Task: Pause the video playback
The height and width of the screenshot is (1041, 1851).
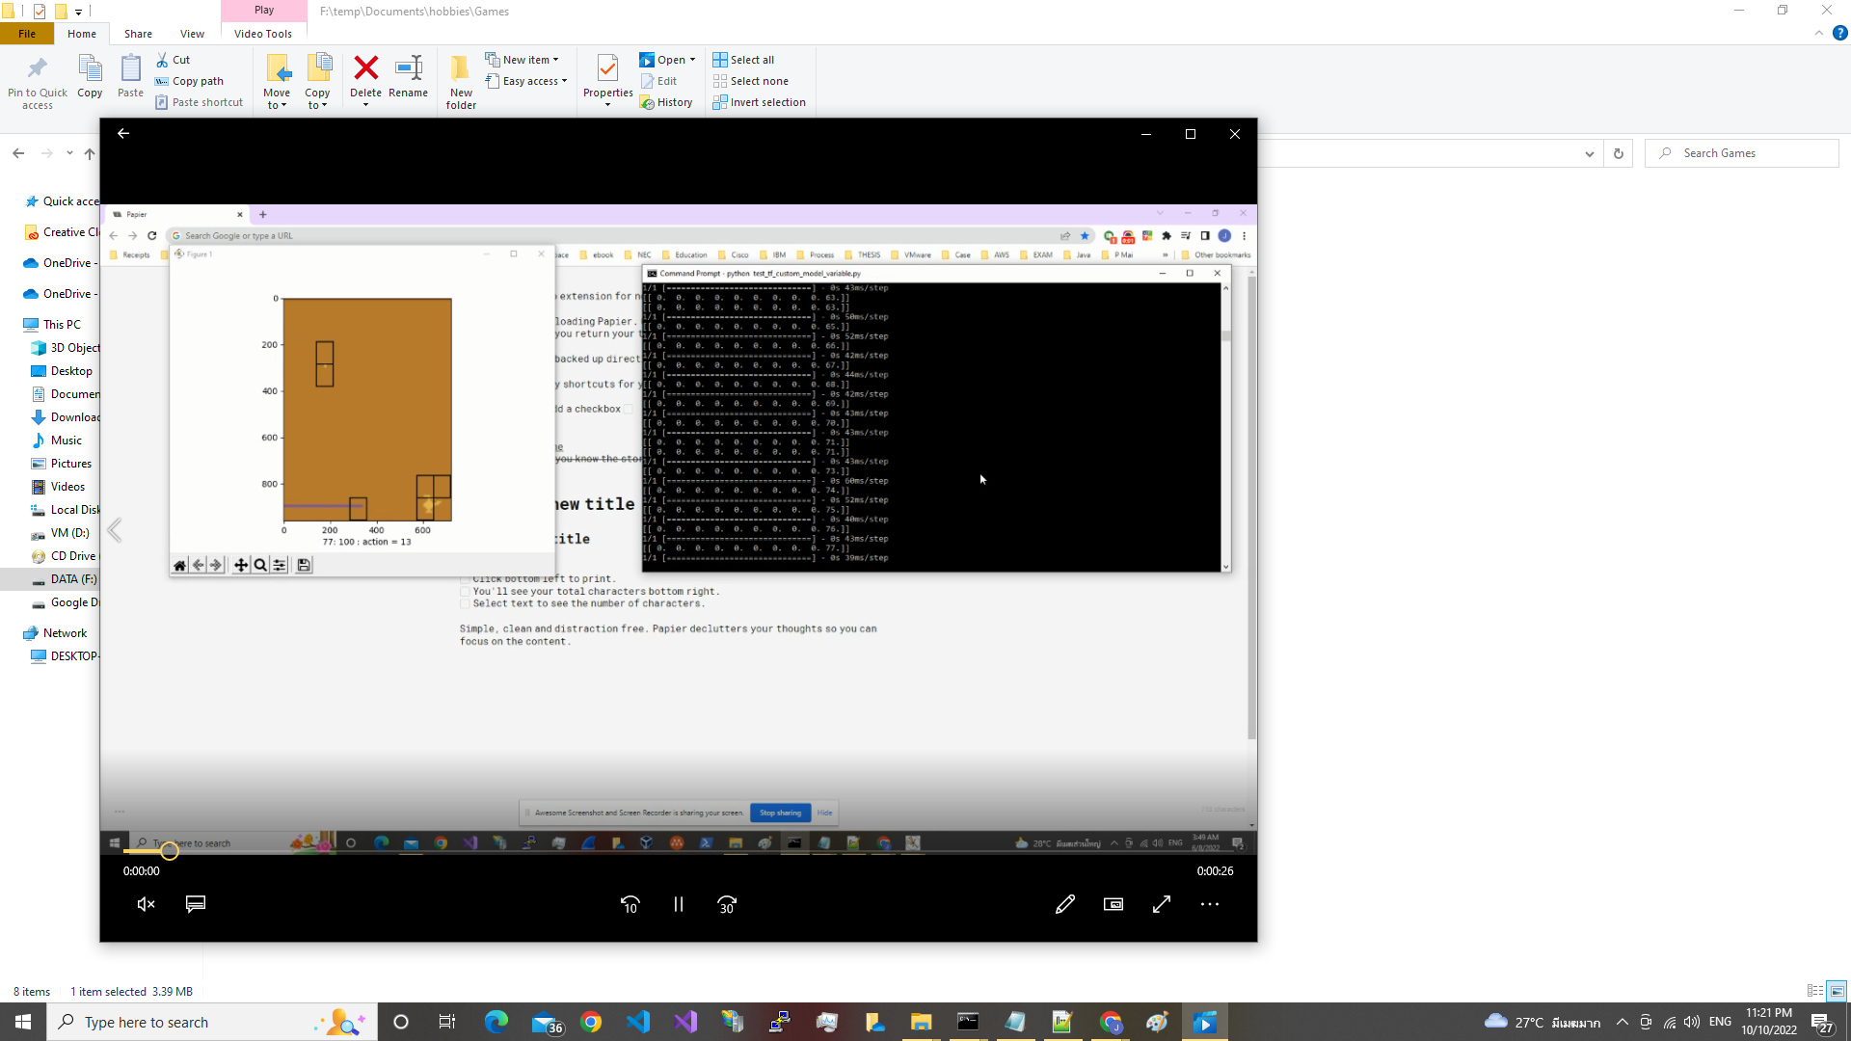Action: click(x=679, y=904)
